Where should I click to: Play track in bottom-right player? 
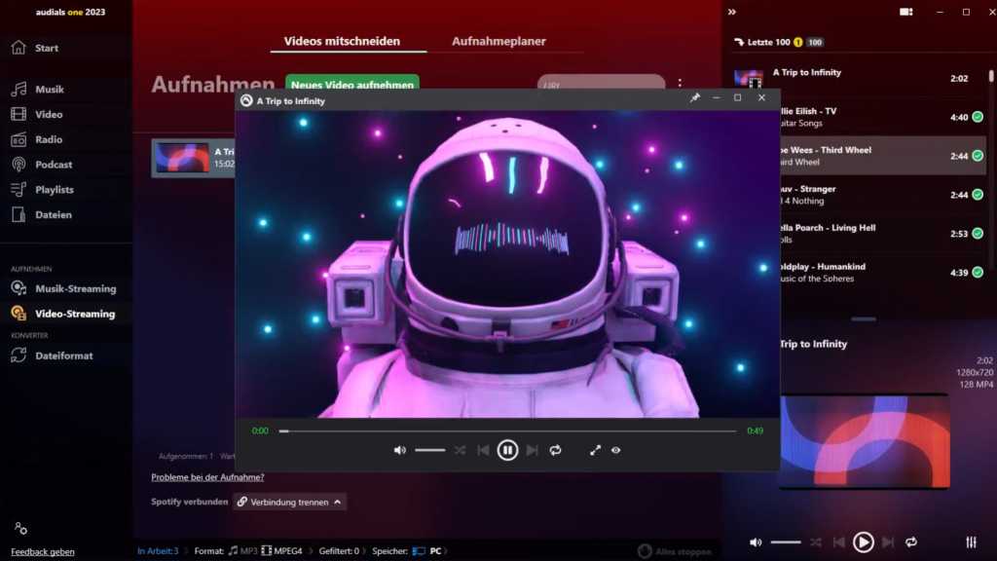click(863, 542)
